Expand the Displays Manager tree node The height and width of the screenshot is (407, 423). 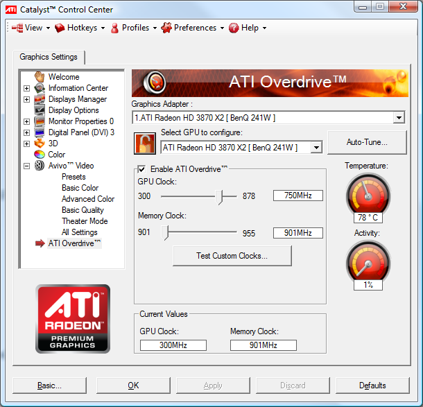point(26,99)
